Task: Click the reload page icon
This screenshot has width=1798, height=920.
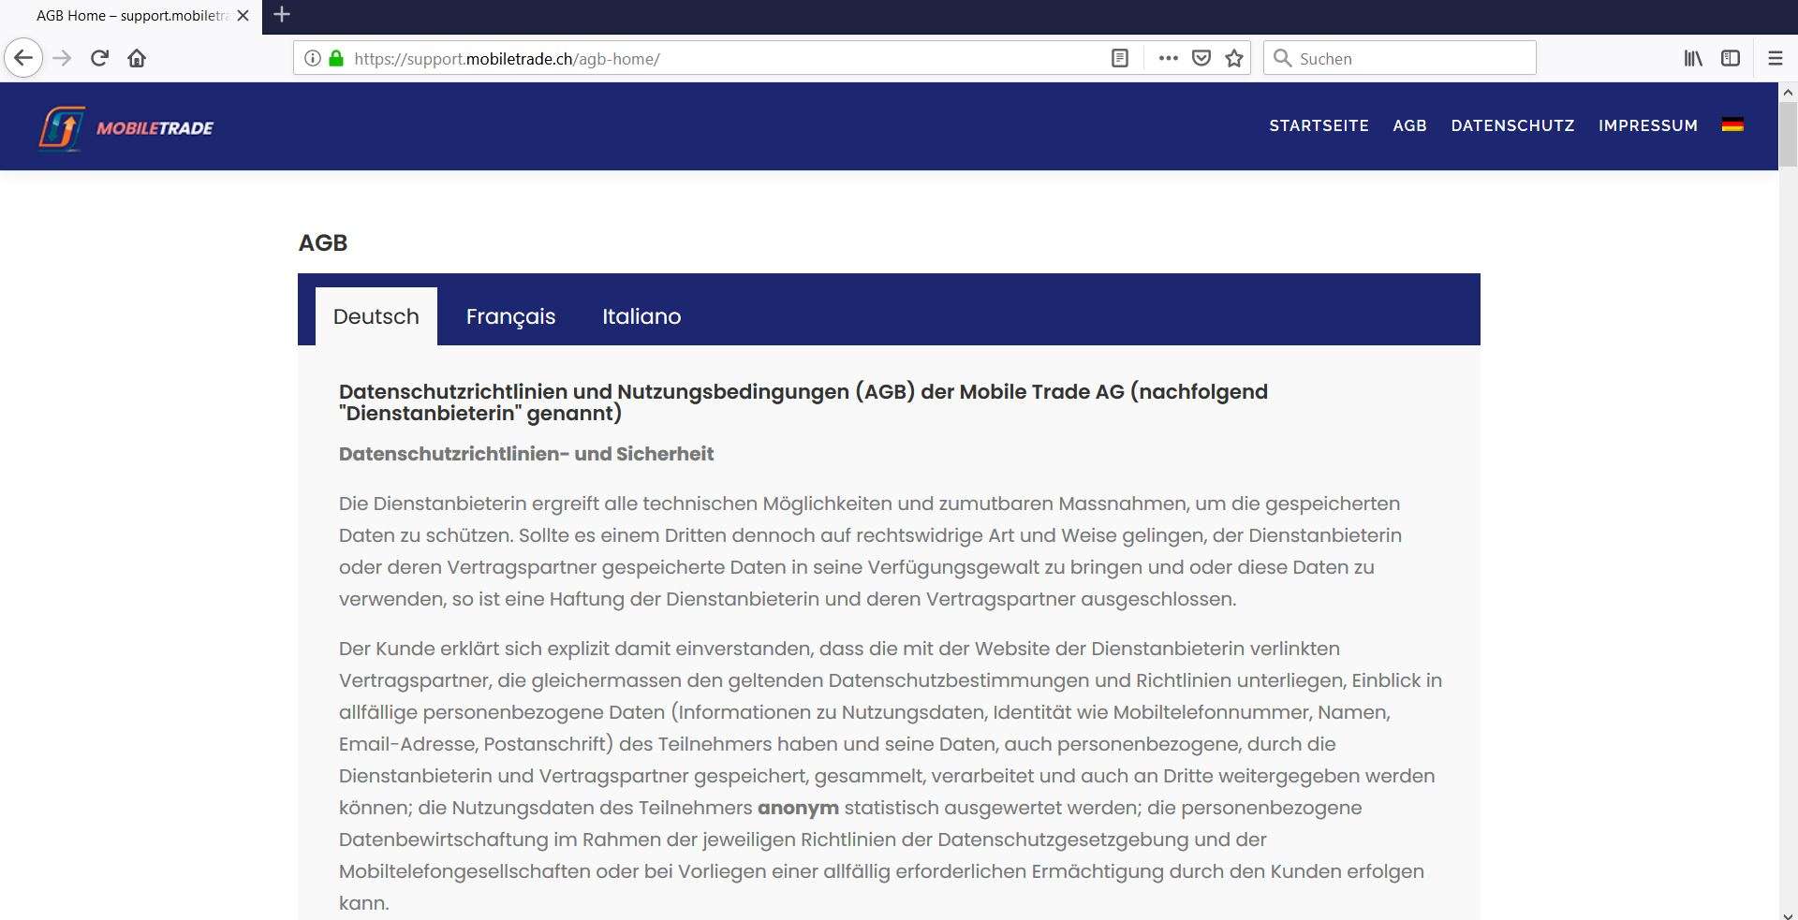Action: click(x=99, y=57)
